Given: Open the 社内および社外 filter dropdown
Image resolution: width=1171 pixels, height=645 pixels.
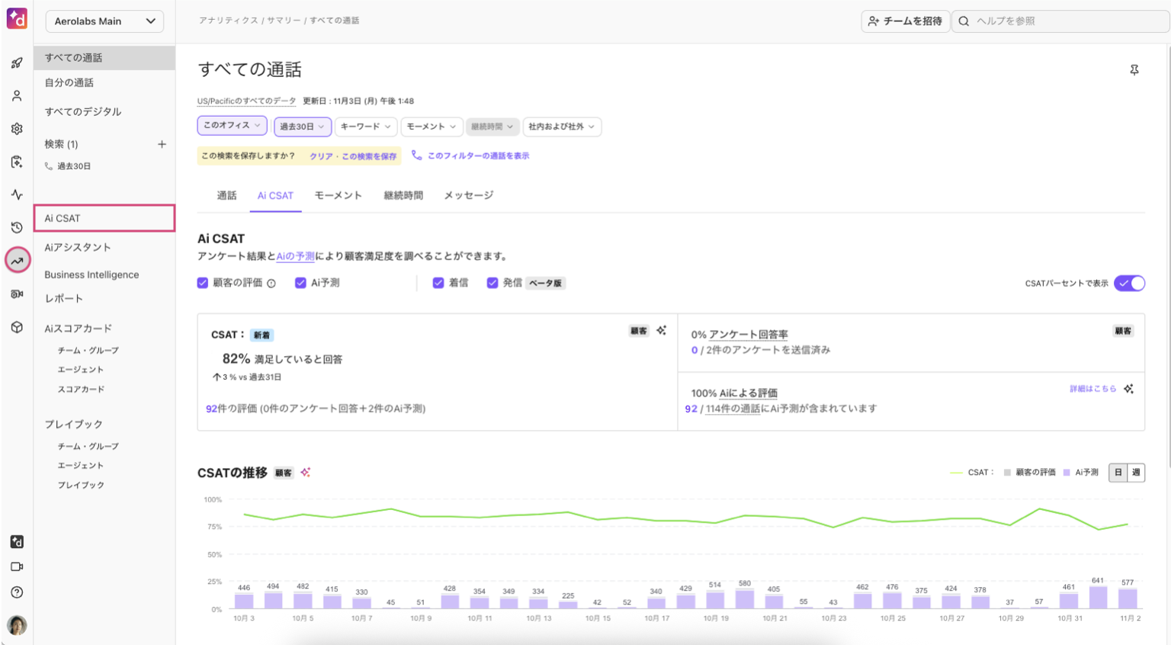Looking at the screenshot, I should (x=562, y=127).
